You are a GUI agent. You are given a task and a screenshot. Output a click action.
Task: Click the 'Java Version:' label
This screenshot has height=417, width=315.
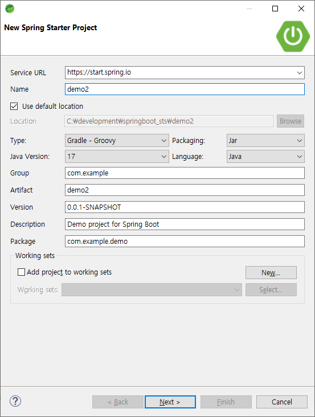(x=30, y=156)
